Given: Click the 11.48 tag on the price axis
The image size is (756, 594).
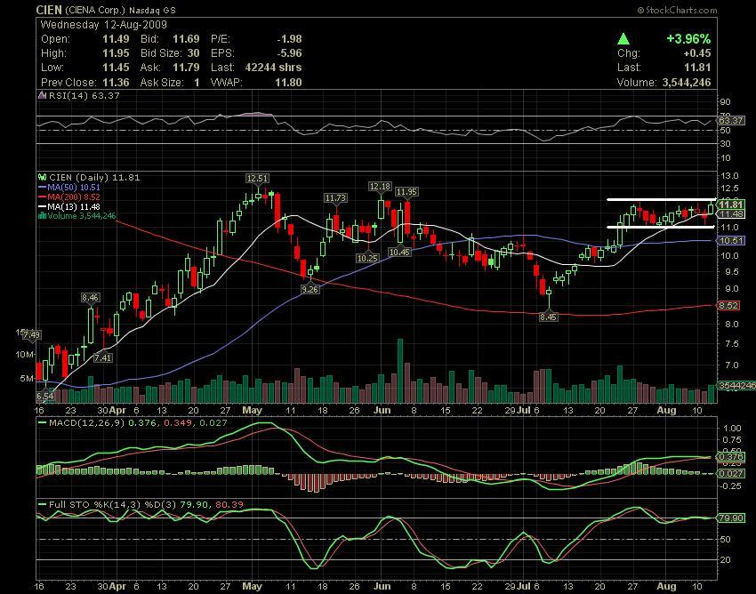Looking at the screenshot, I should [732, 213].
